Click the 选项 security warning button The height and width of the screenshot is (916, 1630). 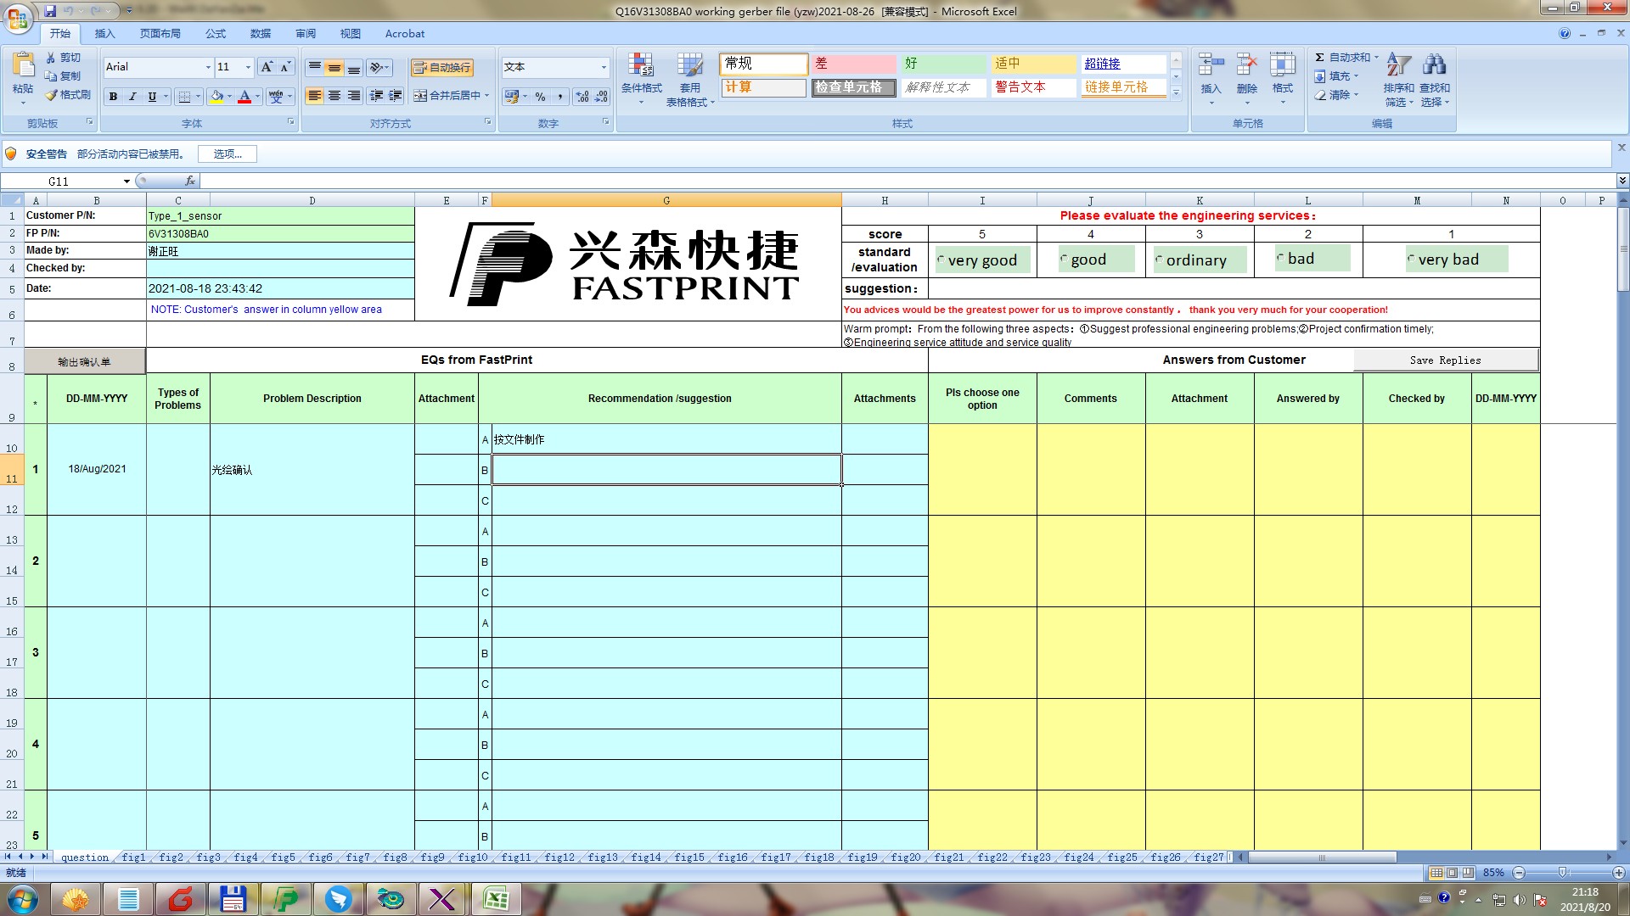pos(227,154)
